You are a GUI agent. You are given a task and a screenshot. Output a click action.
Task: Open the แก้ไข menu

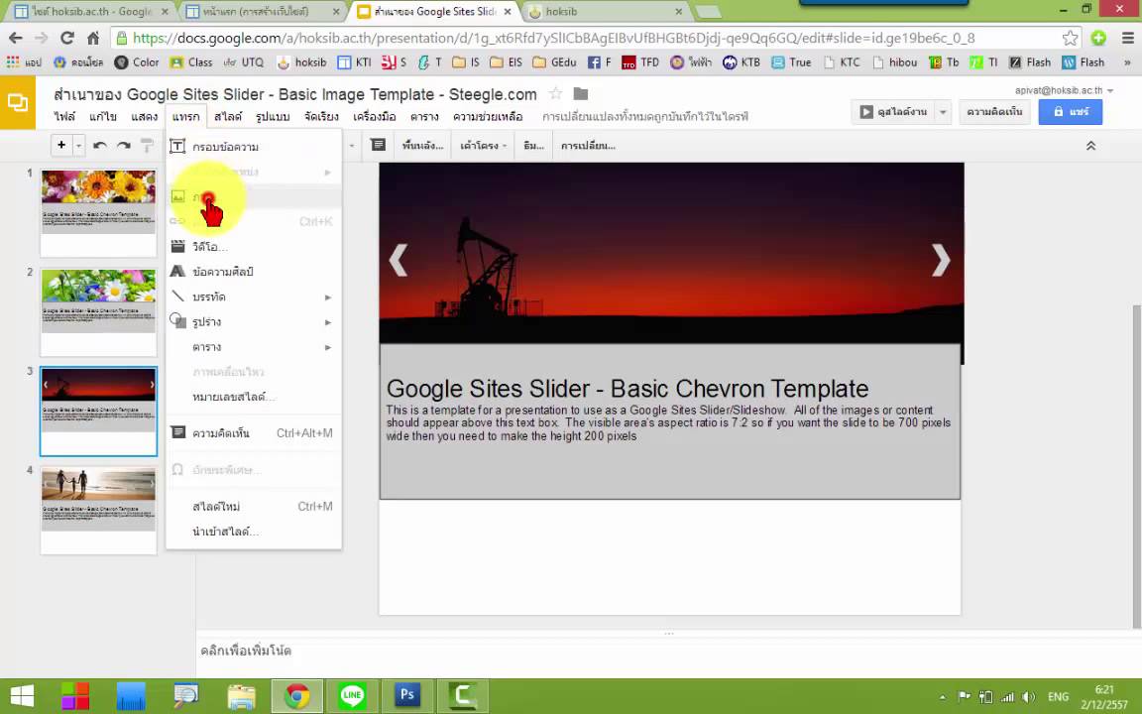[x=103, y=117]
